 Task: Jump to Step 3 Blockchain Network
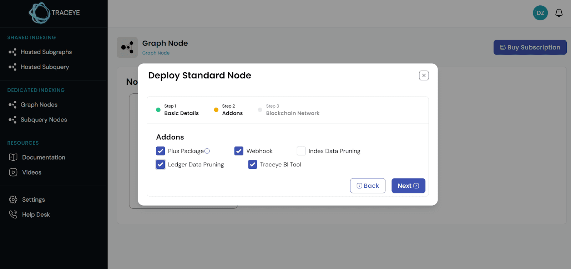(x=289, y=110)
